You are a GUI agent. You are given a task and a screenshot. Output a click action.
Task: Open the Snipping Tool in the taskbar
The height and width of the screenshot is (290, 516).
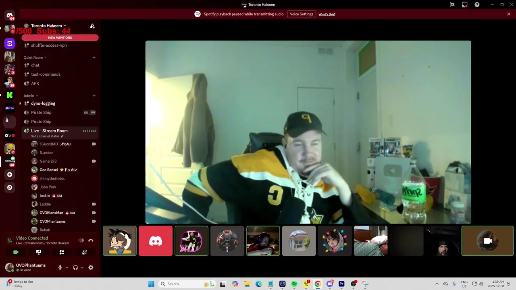click(x=365, y=284)
